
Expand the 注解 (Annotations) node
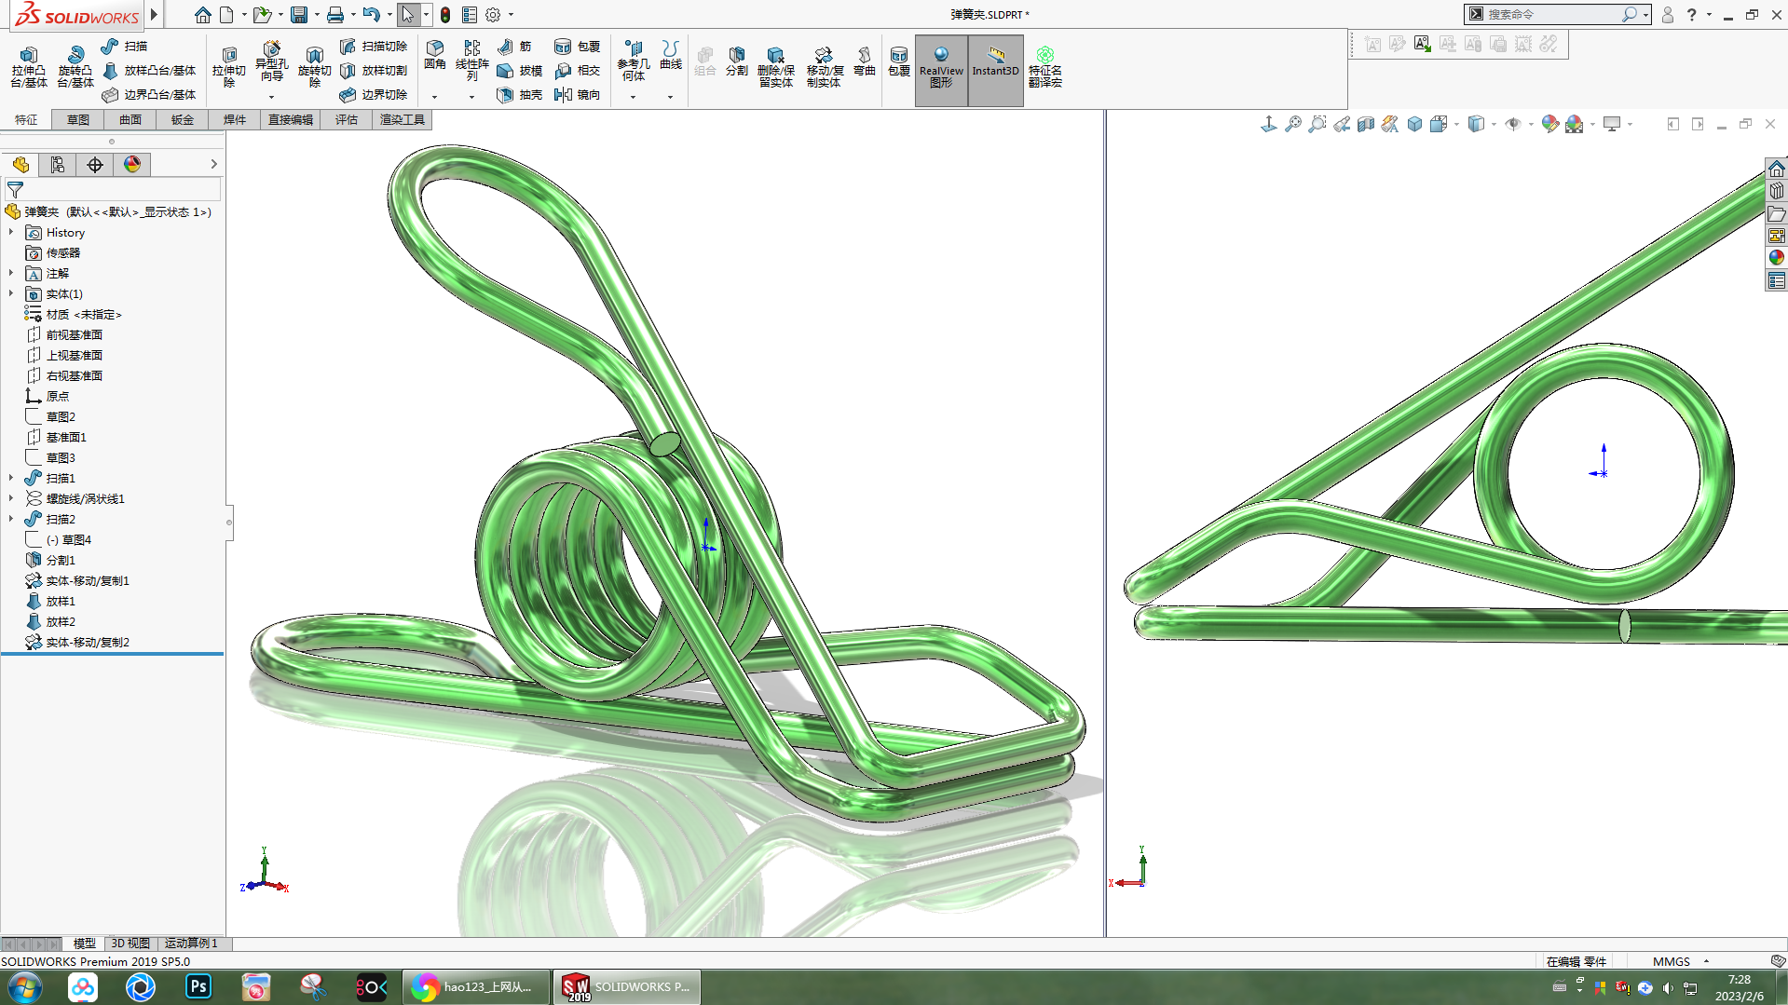click(11, 273)
